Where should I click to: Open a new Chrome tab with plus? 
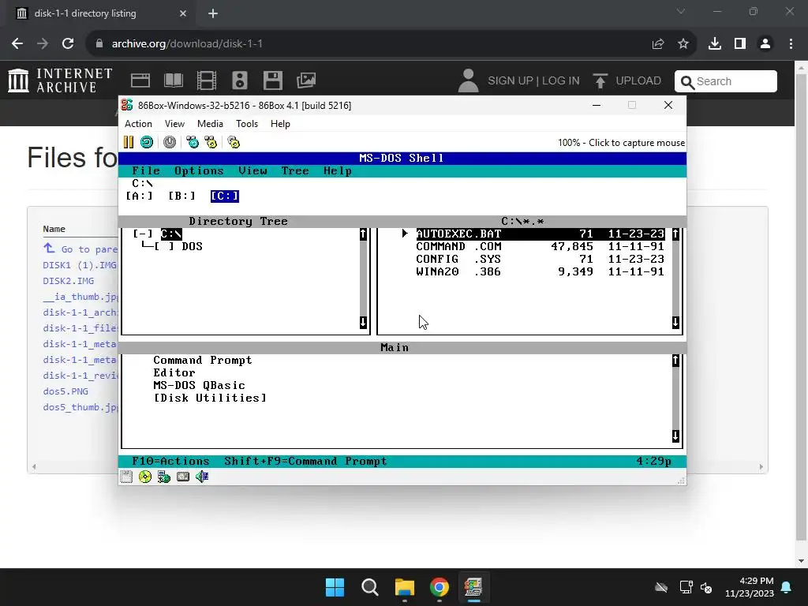(213, 13)
